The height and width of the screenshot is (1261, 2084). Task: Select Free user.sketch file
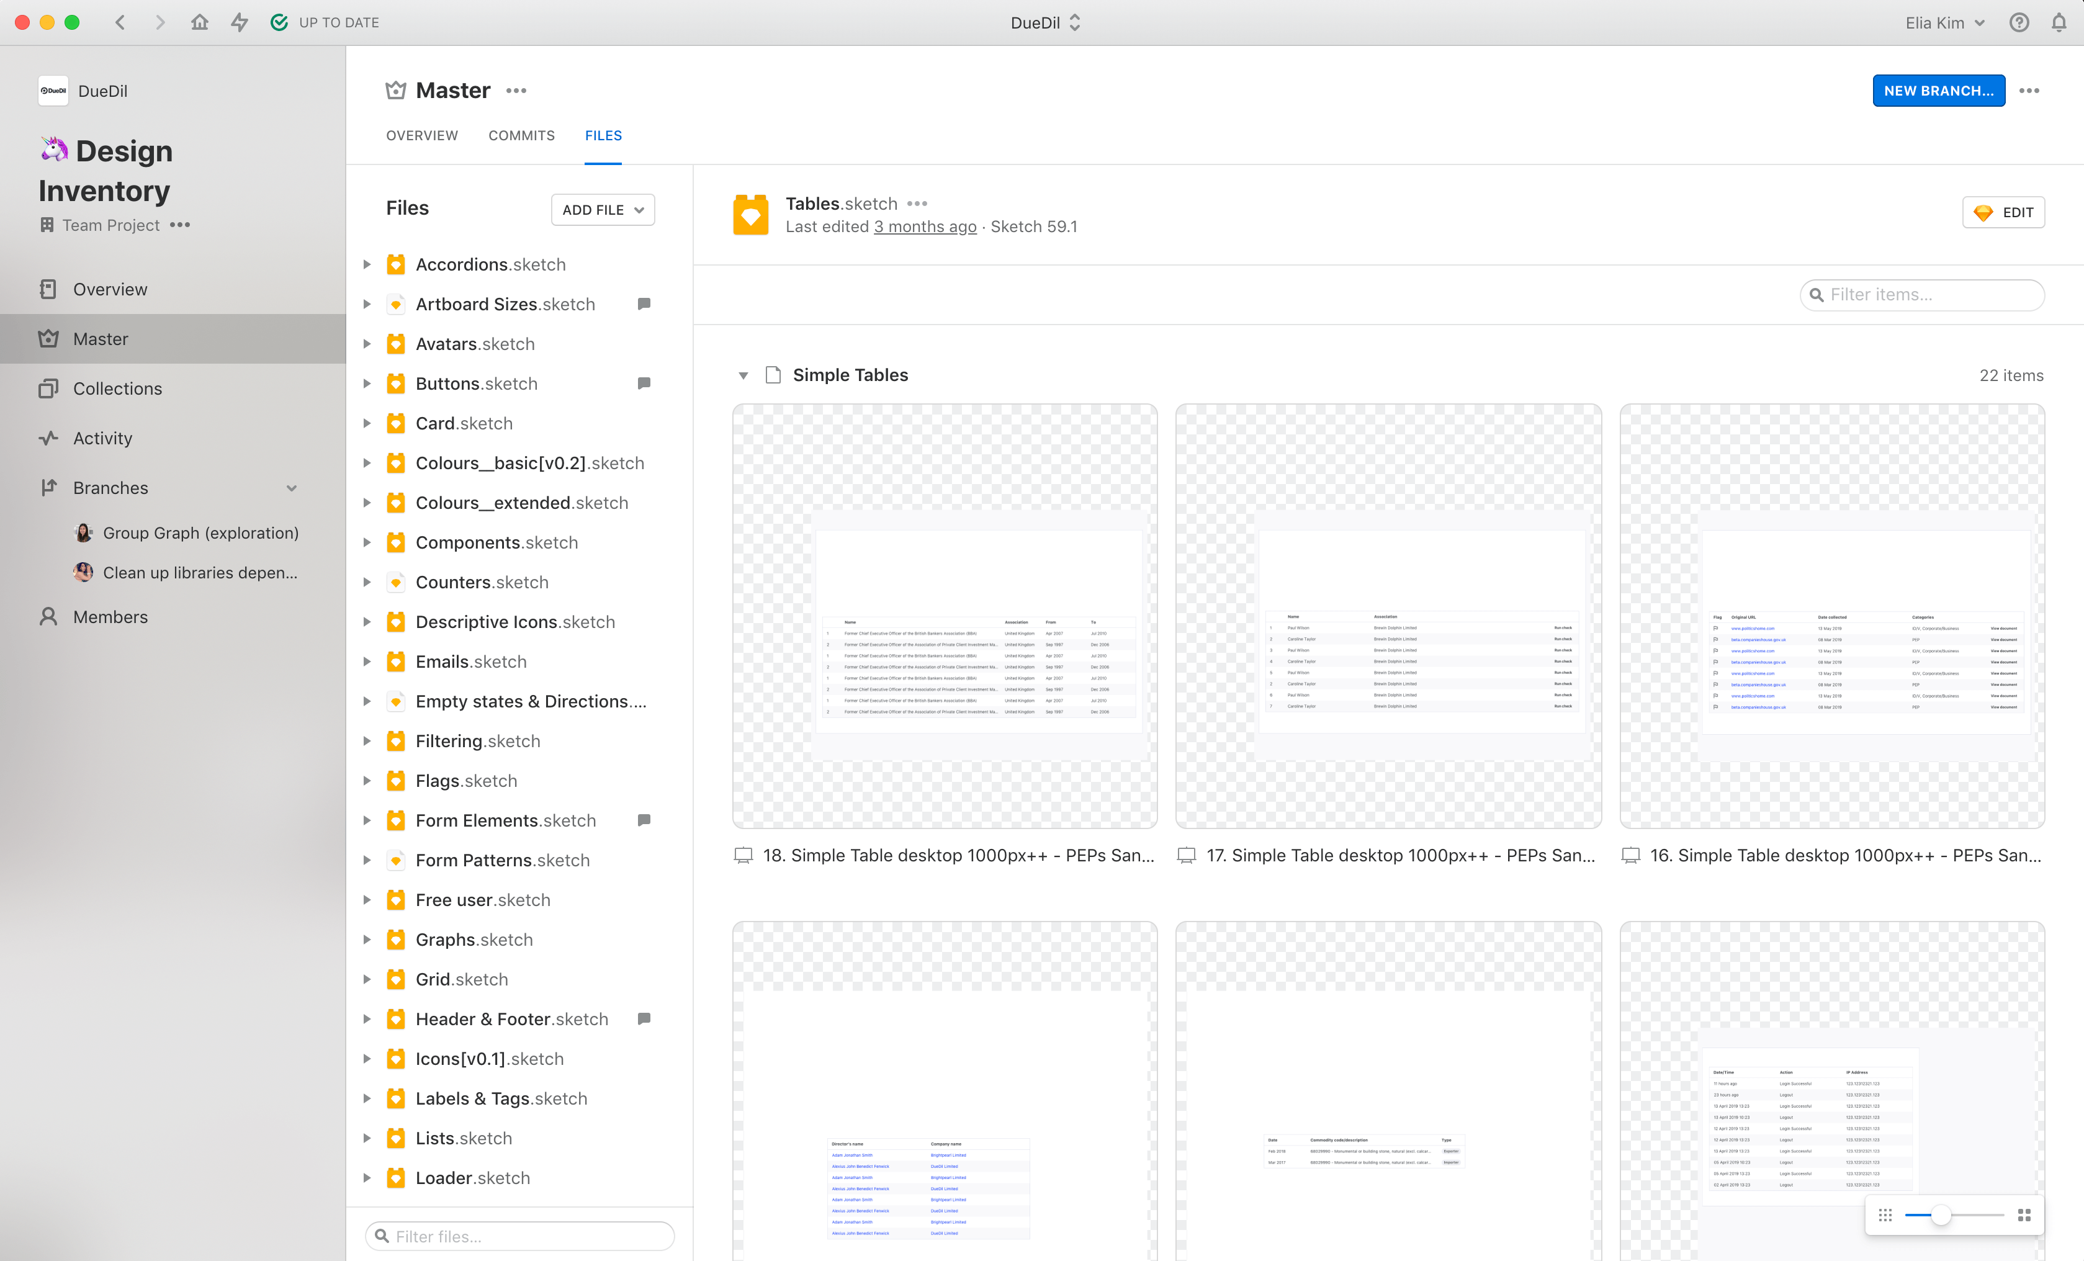[483, 900]
